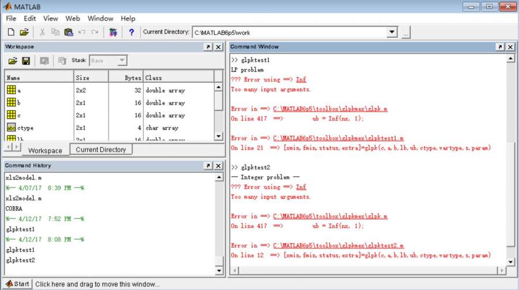
Task: Open the File menu
Action: pyautogui.click(x=11, y=18)
